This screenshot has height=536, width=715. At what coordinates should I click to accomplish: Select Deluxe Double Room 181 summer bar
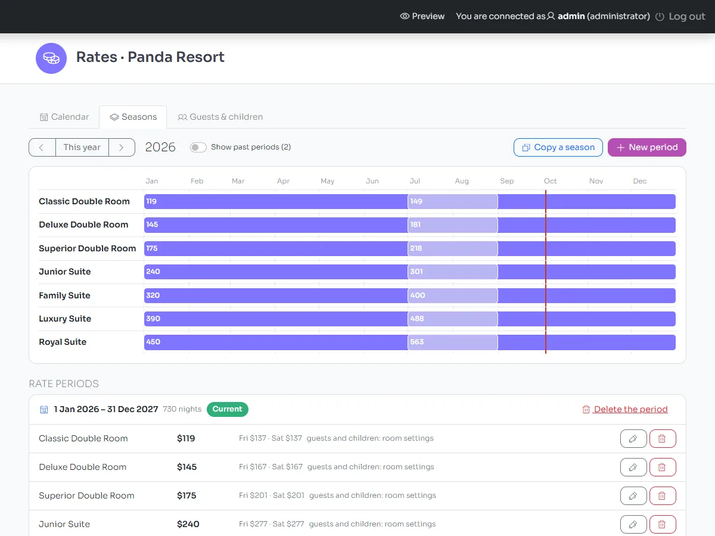point(453,225)
